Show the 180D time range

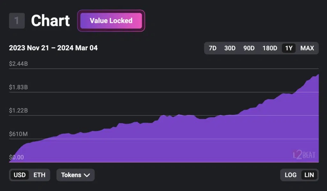[x=270, y=48]
